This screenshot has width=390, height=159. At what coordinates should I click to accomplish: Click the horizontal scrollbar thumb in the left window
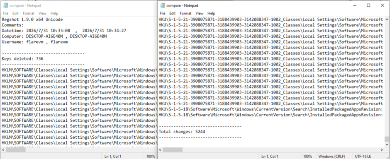[x=16, y=150]
